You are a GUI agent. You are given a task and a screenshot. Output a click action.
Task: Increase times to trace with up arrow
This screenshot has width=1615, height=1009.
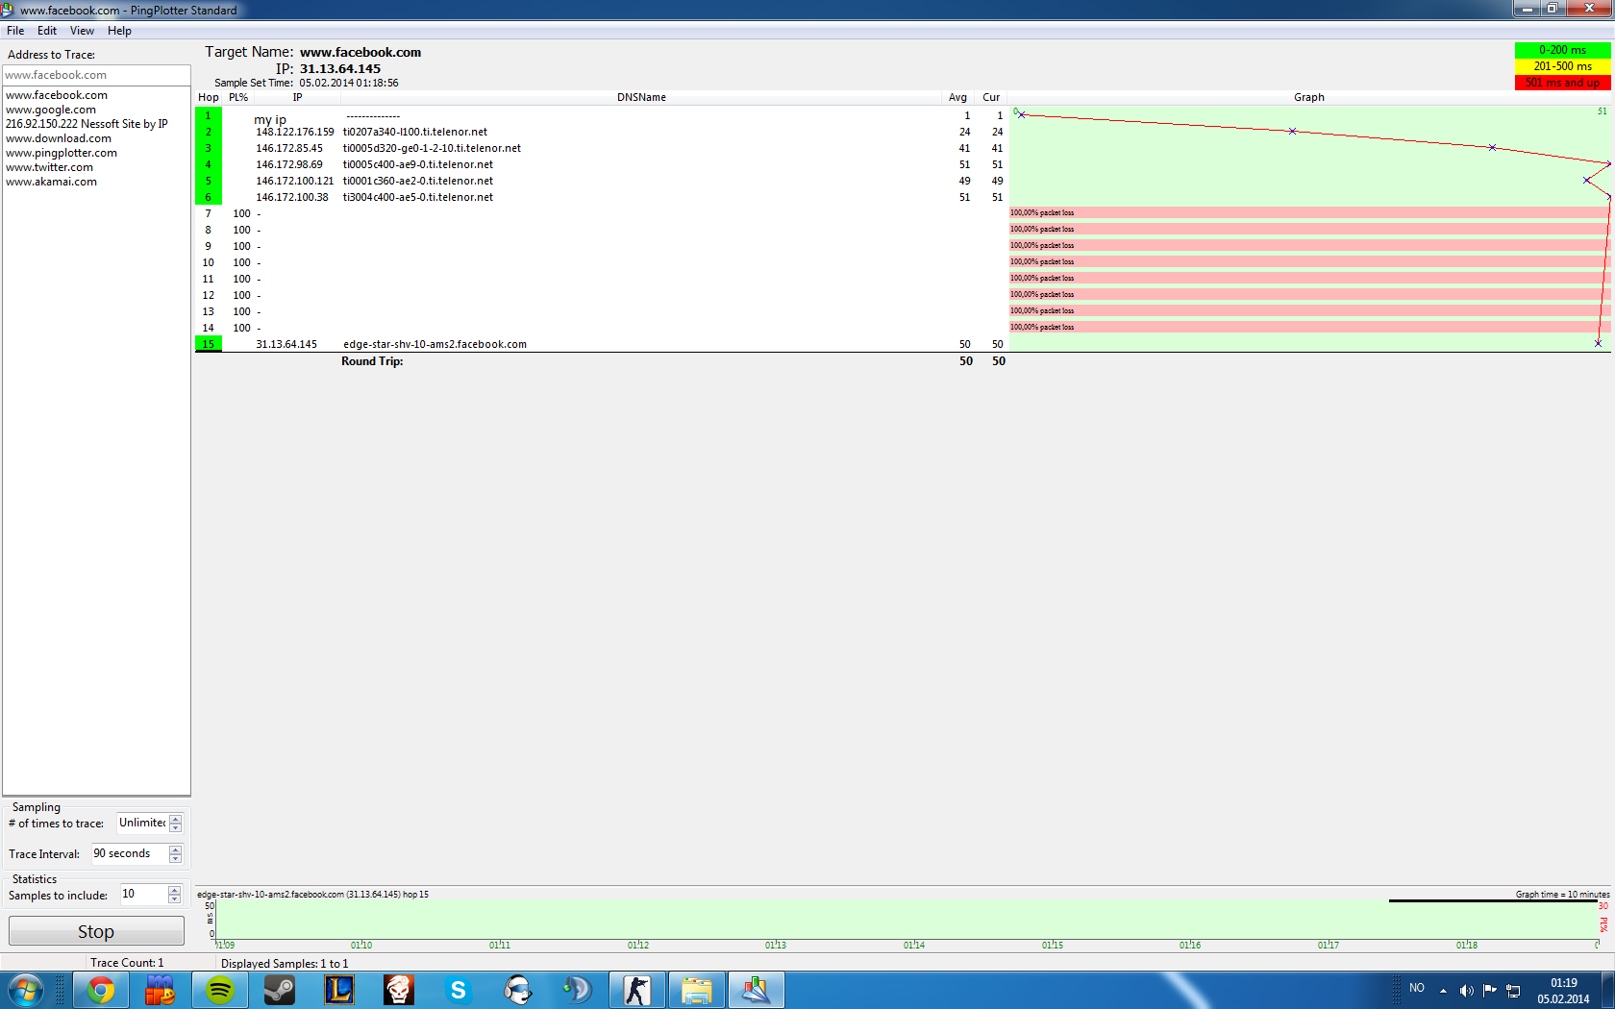175,819
